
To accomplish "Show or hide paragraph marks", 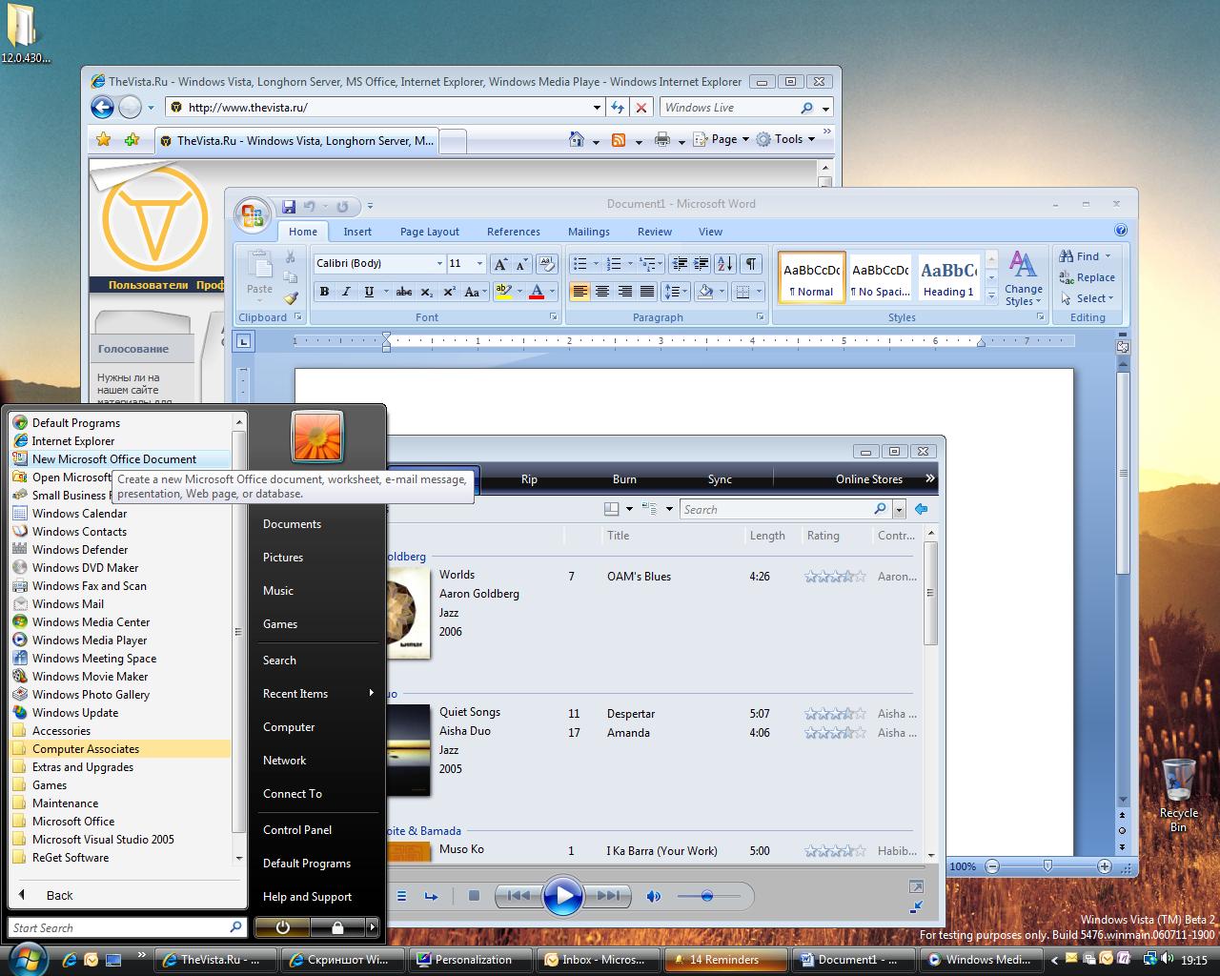I will [x=751, y=264].
